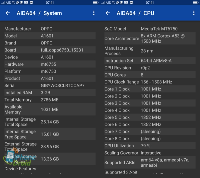200x178 pixels.
Task: Open overflow menu on System screen
Action: pyautogui.click(x=94, y=13)
